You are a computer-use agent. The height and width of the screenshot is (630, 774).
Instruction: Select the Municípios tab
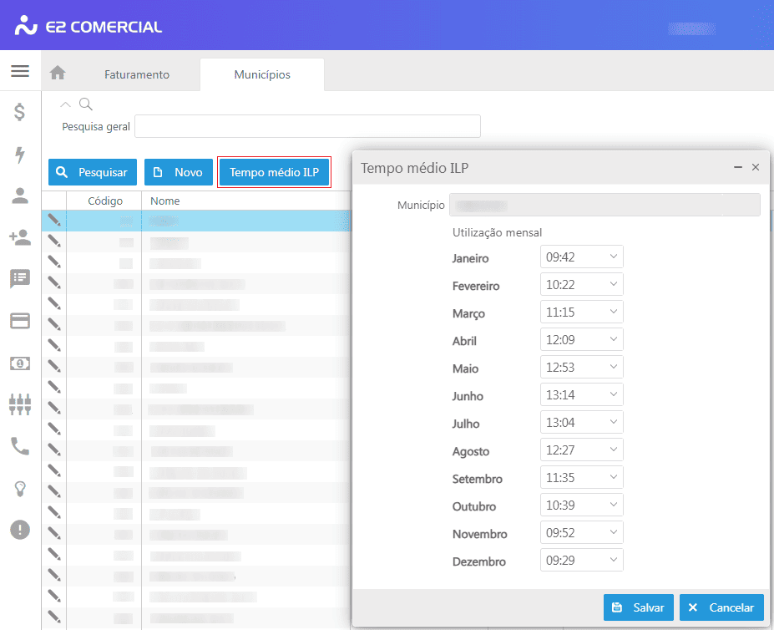pos(262,74)
